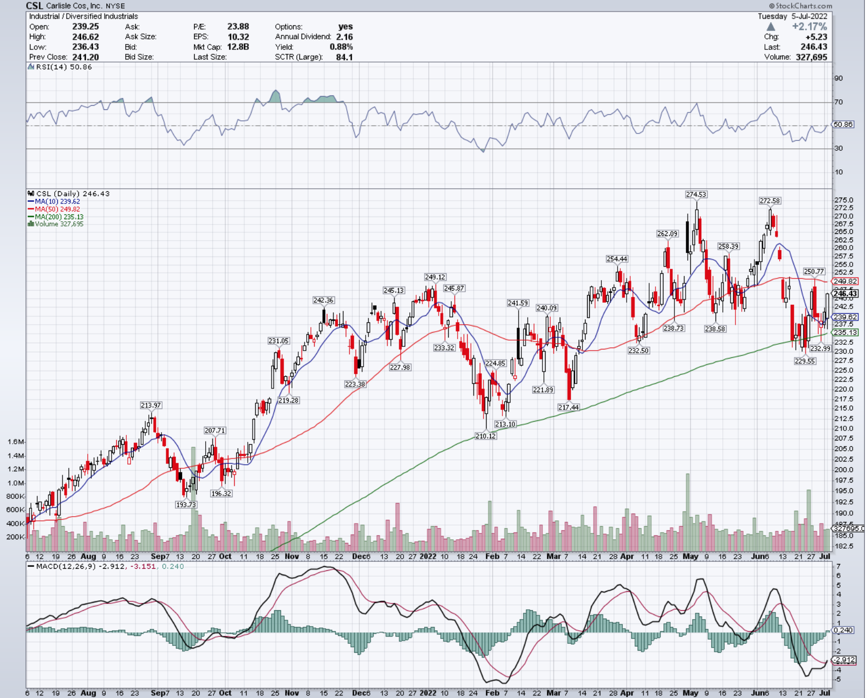
Task: Click the 246.43 last price axis tag
Action: (x=845, y=293)
